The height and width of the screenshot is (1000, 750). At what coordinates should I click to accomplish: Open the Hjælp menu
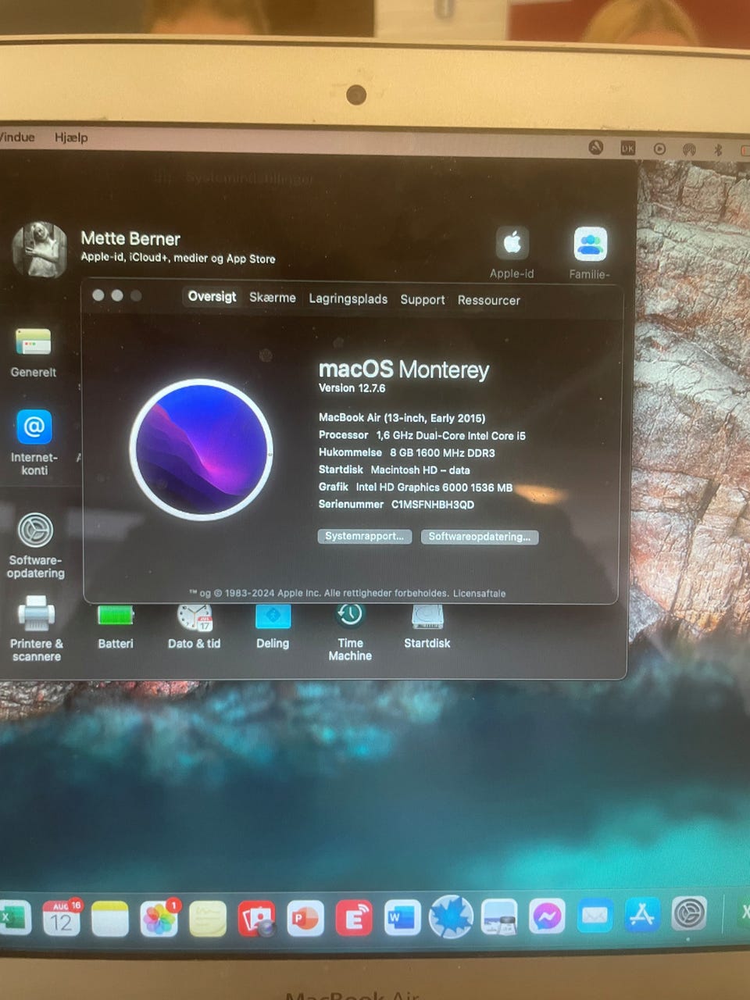click(71, 137)
